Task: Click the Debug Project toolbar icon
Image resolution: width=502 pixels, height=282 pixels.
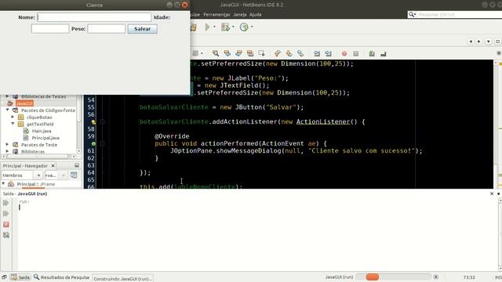Action: (x=225, y=27)
